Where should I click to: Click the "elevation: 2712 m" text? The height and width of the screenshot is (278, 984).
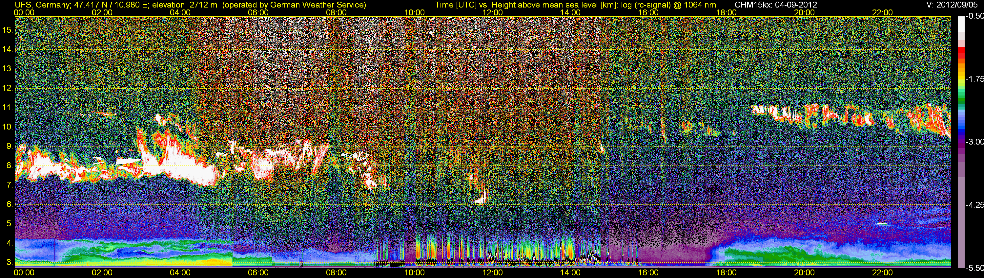tap(184, 5)
